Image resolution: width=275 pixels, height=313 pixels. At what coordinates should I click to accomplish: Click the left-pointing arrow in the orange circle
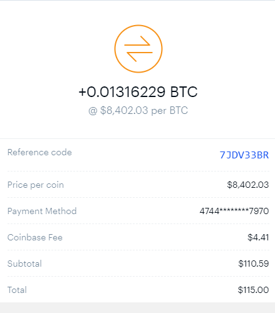pos(140,55)
